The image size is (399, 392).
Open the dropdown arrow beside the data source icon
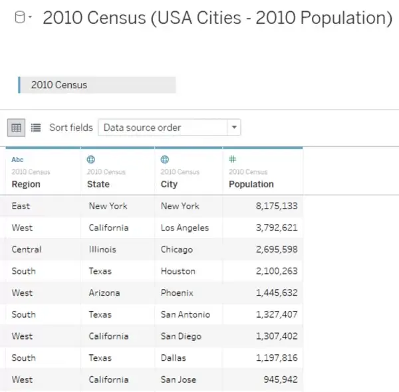[x=30, y=17]
